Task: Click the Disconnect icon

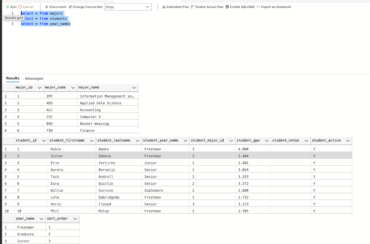Action: [47, 6]
